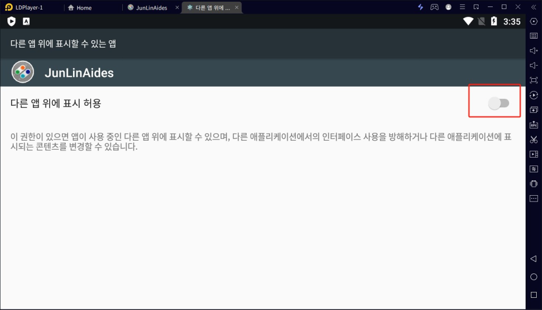Click the 3:35 clock in status bar
Image resolution: width=542 pixels, height=310 pixels.
pos(512,22)
